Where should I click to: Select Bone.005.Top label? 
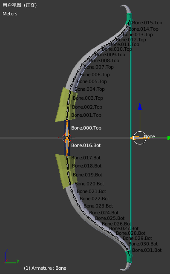pos(92,81)
